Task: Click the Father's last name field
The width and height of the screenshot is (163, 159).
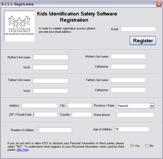Action: click(x=129, y=80)
